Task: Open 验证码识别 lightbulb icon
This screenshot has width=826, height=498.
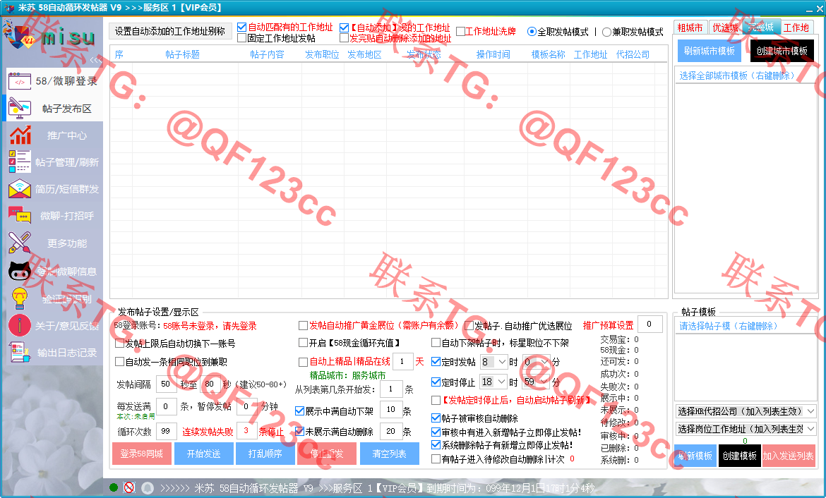Action: (20, 298)
